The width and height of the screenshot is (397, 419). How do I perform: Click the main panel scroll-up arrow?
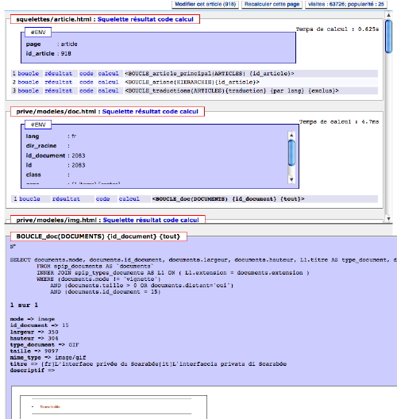pos(389,15)
